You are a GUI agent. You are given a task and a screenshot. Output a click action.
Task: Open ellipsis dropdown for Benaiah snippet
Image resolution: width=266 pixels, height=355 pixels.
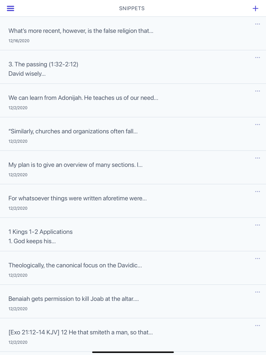[257, 292]
